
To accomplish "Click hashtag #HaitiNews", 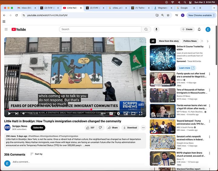I will click(x=34, y=136).
